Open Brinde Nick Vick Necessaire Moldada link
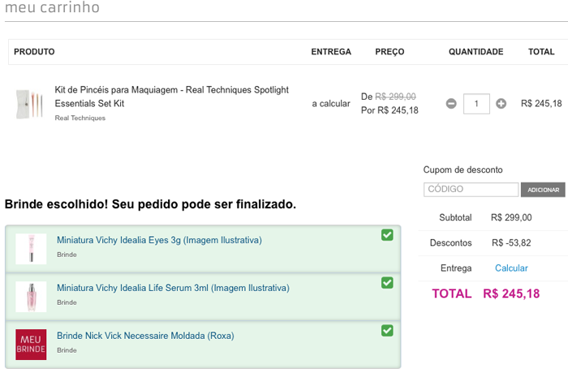This screenshot has width=568, height=373. pos(145,336)
